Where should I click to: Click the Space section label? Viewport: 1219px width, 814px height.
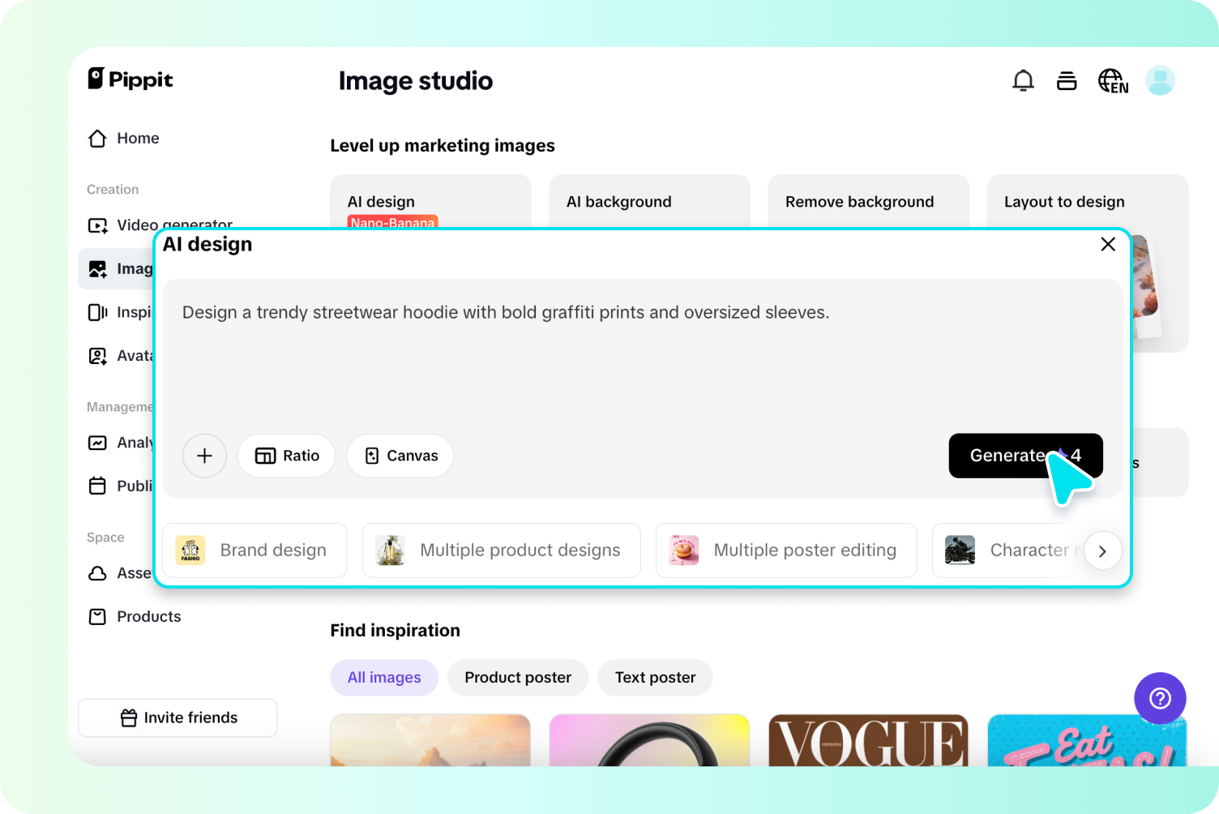pos(105,538)
